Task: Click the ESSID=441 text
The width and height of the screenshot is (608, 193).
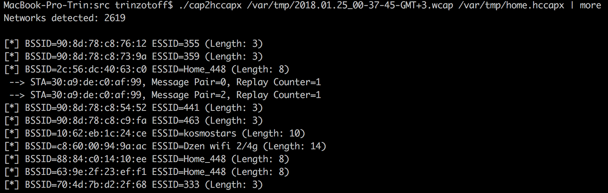Action: click(x=176, y=108)
